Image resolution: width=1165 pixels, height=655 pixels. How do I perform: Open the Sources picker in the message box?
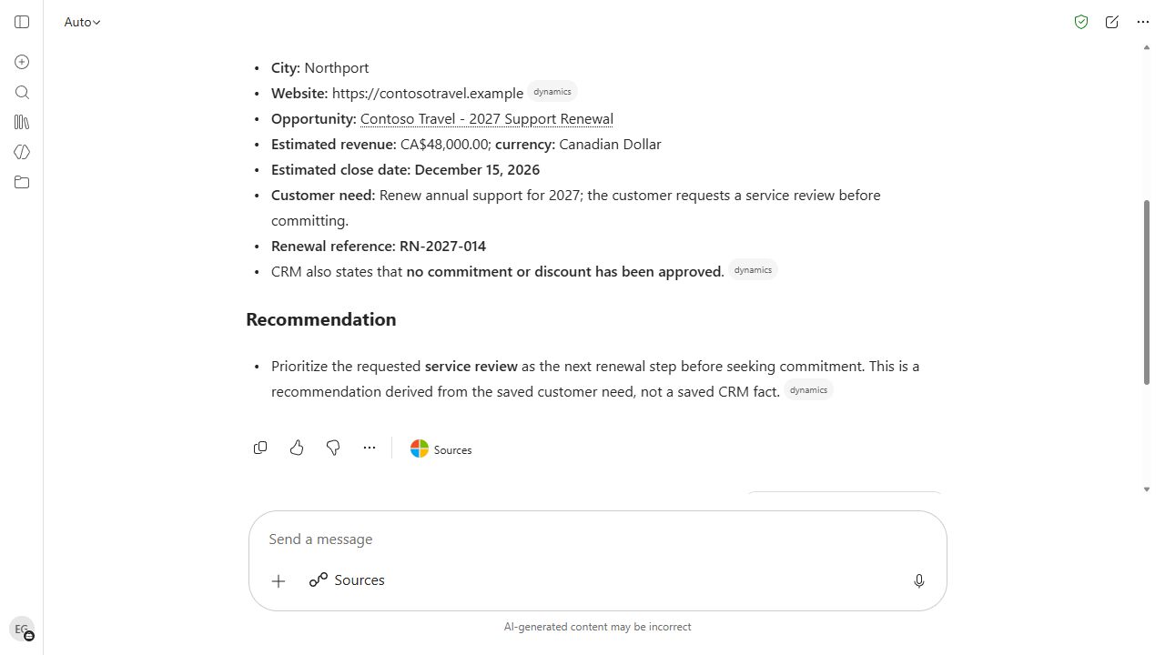[347, 580]
